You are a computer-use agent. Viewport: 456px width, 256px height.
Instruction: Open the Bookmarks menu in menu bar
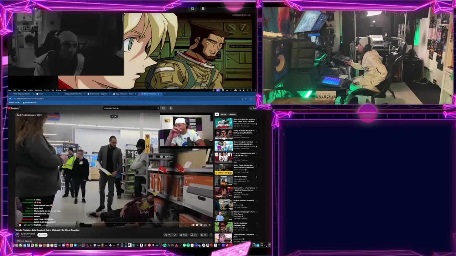click(x=38, y=90)
